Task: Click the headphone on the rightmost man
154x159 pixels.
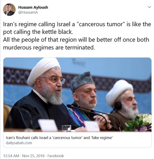Action: pos(118,106)
